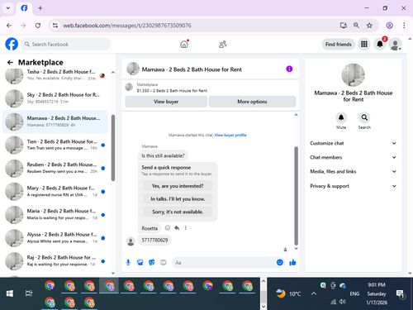Open Task View on the taskbar
This screenshot has height=310, width=413.
click(29, 293)
